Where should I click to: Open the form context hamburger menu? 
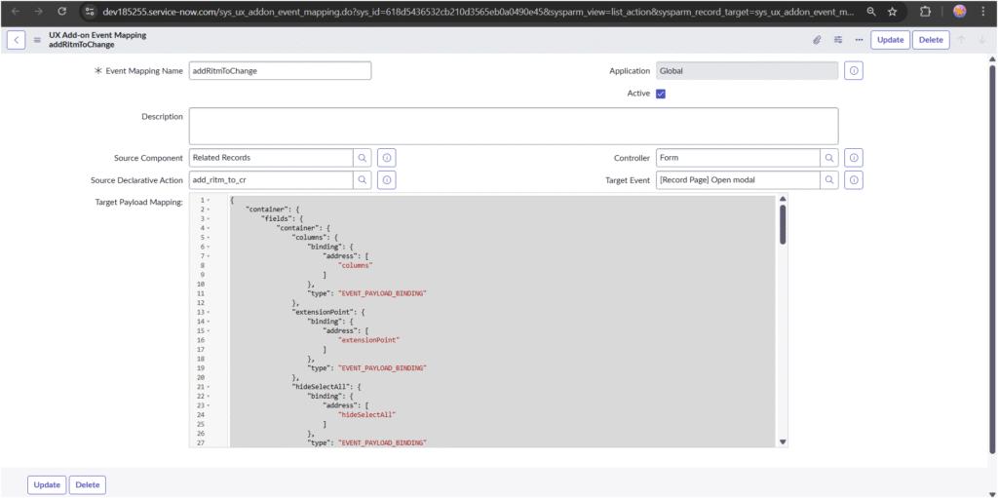pyautogui.click(x=37, y=40)
